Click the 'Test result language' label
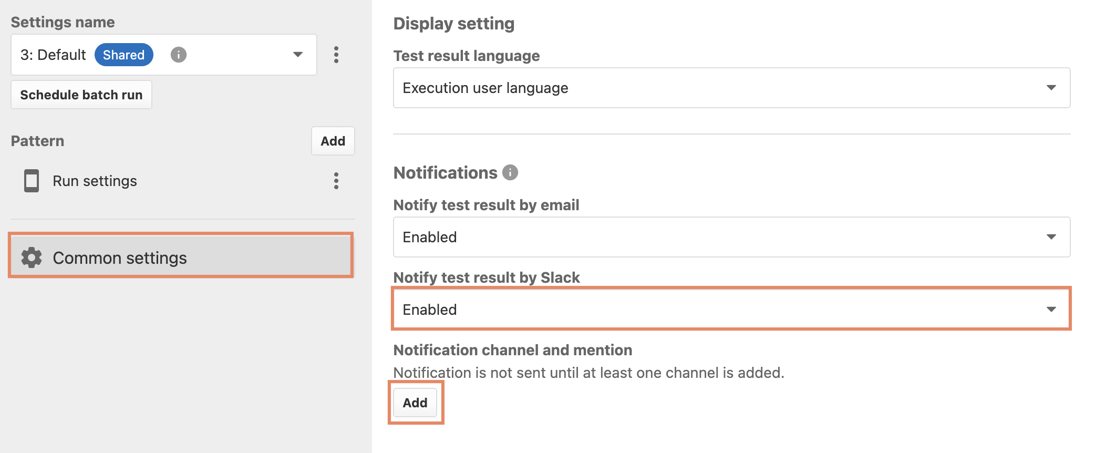The width and height of the screenshot is (1095, 453). pos(467,56)
